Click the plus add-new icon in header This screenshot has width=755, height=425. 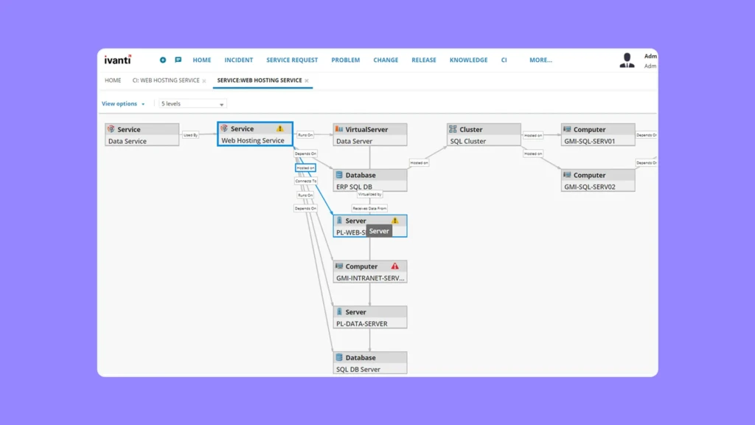tap(163, 61)
